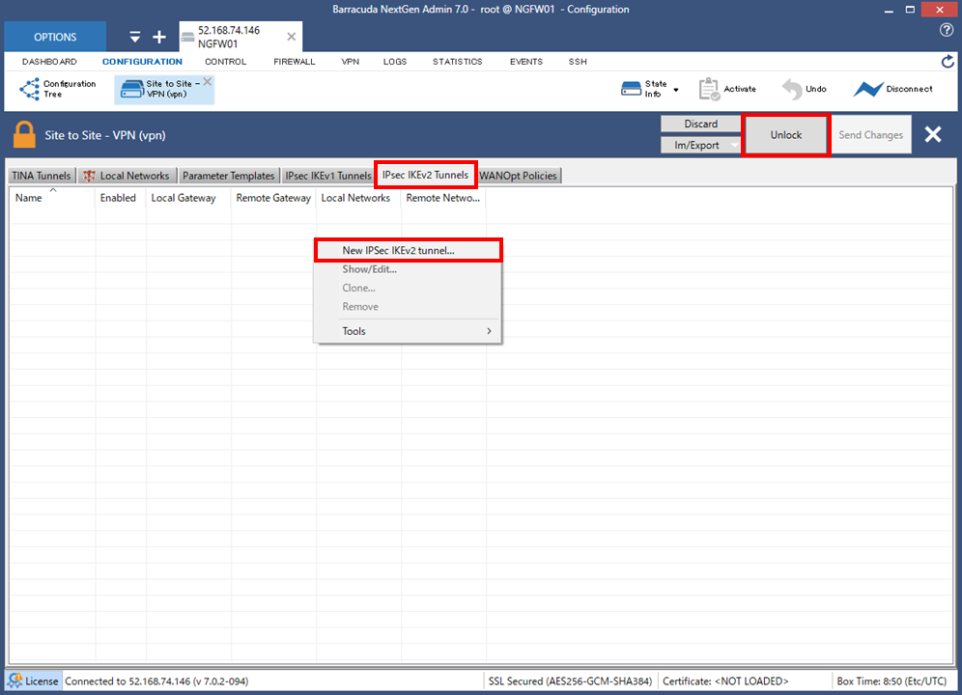Open the tab list dropdown arrow icon
Viewport: 962px width, 695px height.
[x=135, y=37]
